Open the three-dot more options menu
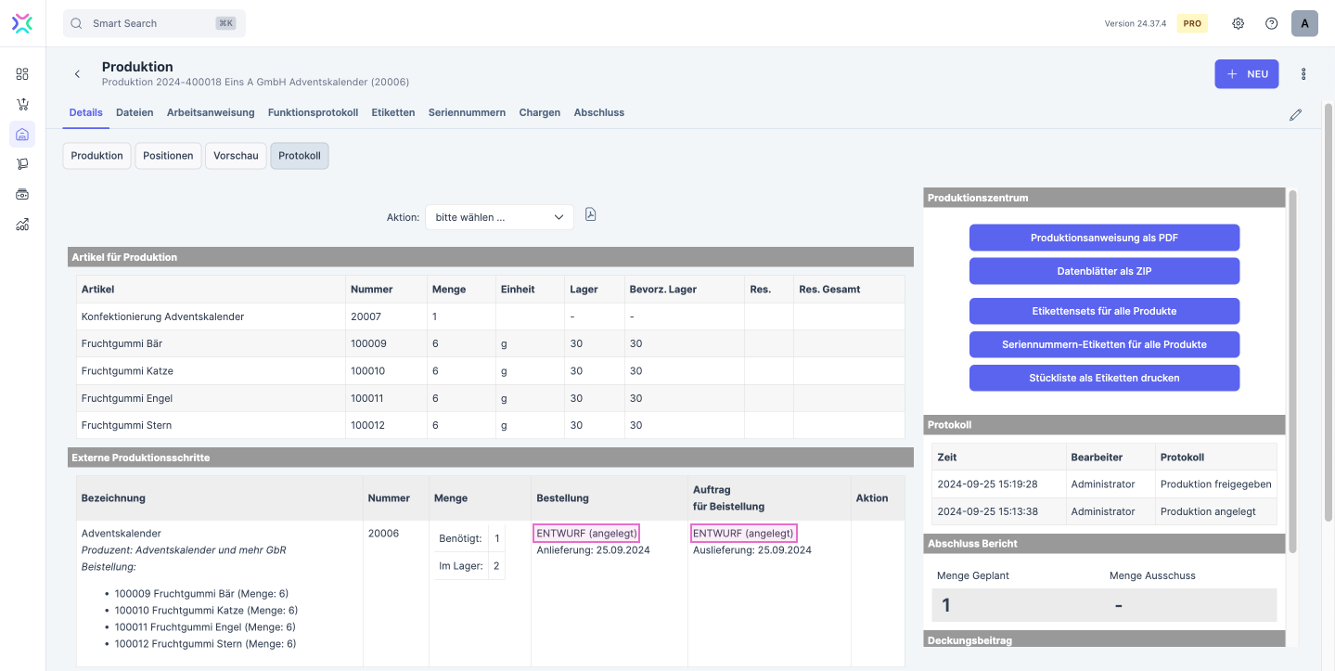 tap(1303, 74)
